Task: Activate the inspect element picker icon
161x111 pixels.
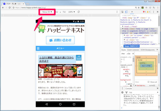Action: coord(122,12)
